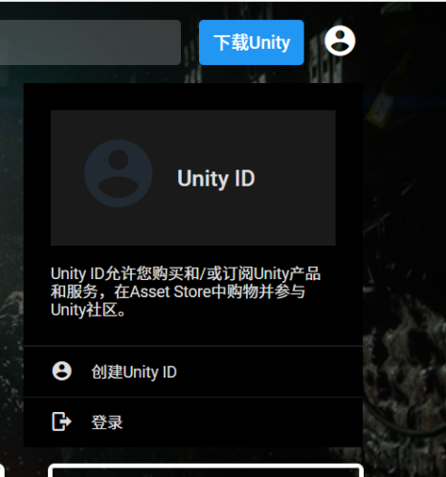This screenshot has width=446, height=477.
Task: Click the Asset Store text in description
Action: coord(170,292)
